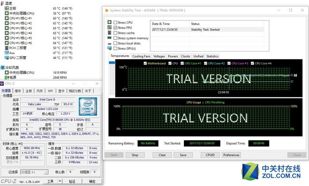The width and height of the screenshot is (309, 186).
Task: Click the CPU #1/核心 #3 sensor icon
Action: click(x=6, y=28)
